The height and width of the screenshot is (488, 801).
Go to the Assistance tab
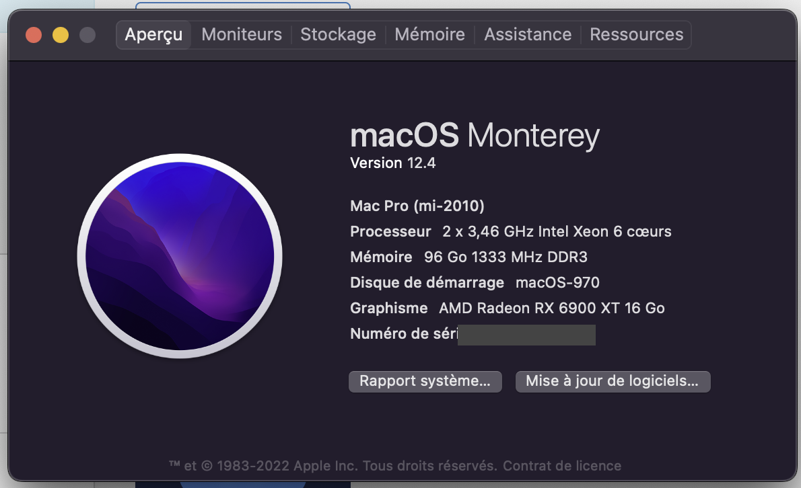(x=528, y=35)
